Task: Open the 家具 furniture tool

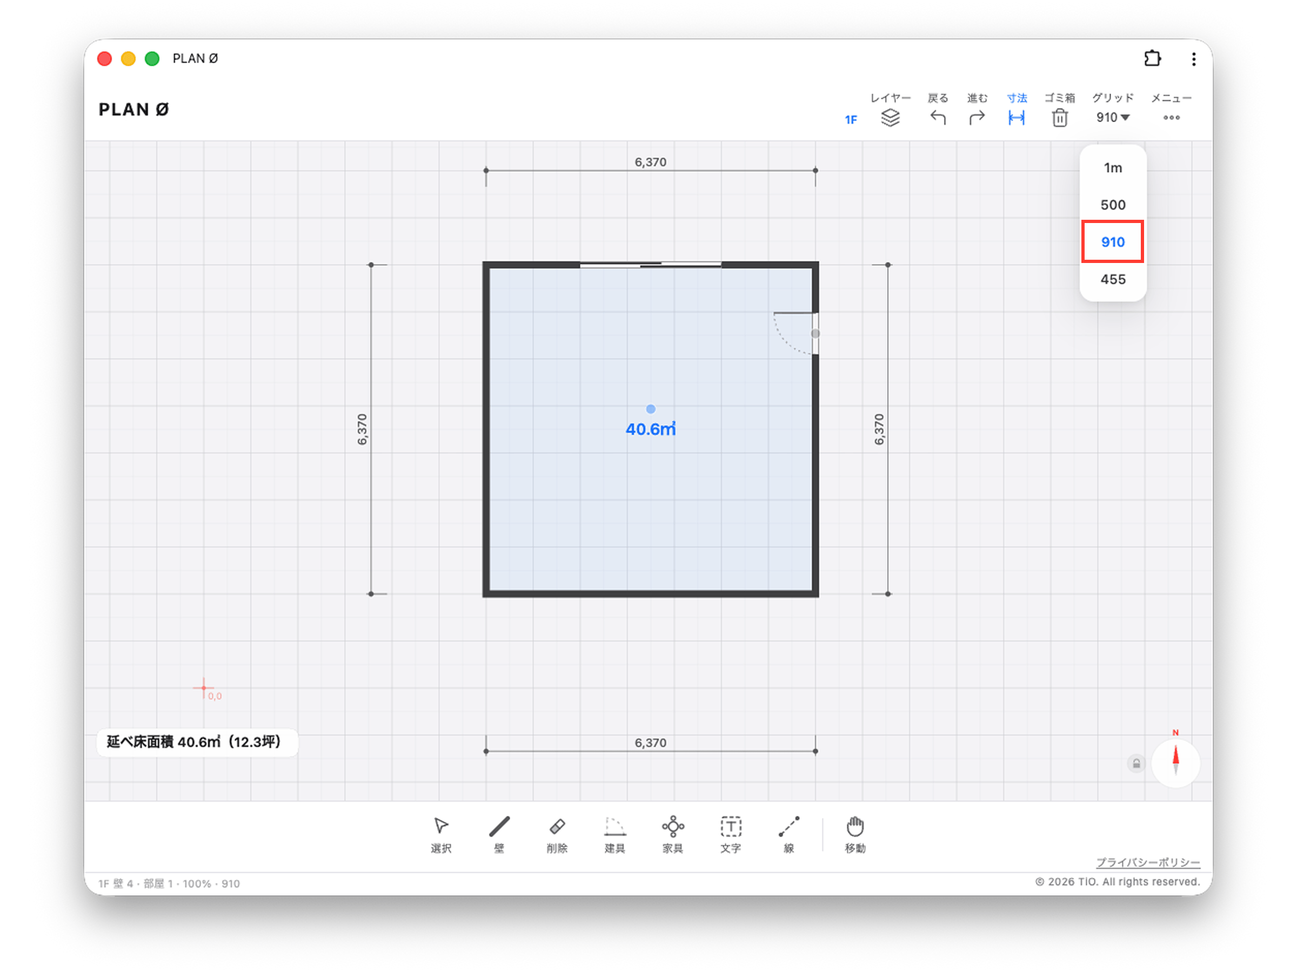Action: (672, 834)
